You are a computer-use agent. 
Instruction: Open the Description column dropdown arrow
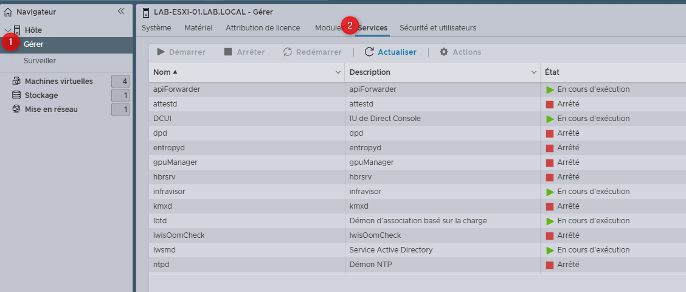[533, 72]
